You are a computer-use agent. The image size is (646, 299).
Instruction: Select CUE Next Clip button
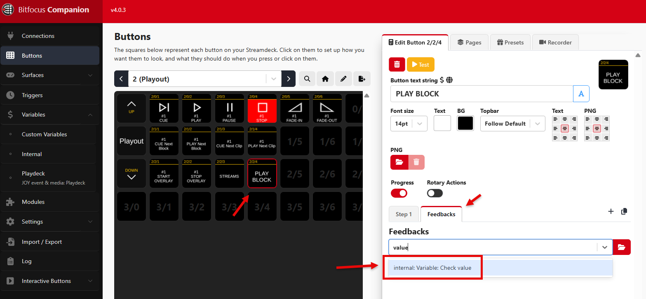pyautogui.click(x=229, y=141)
